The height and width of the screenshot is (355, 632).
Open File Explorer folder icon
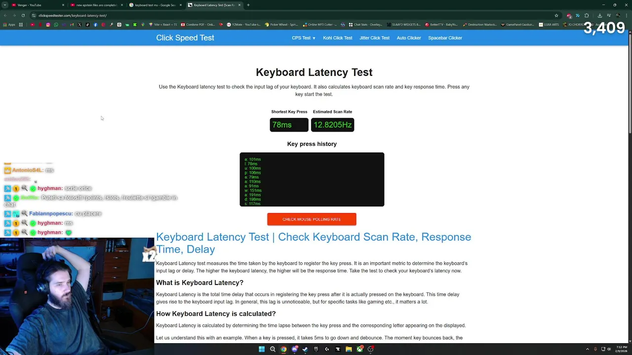click(x=349, y=349)
